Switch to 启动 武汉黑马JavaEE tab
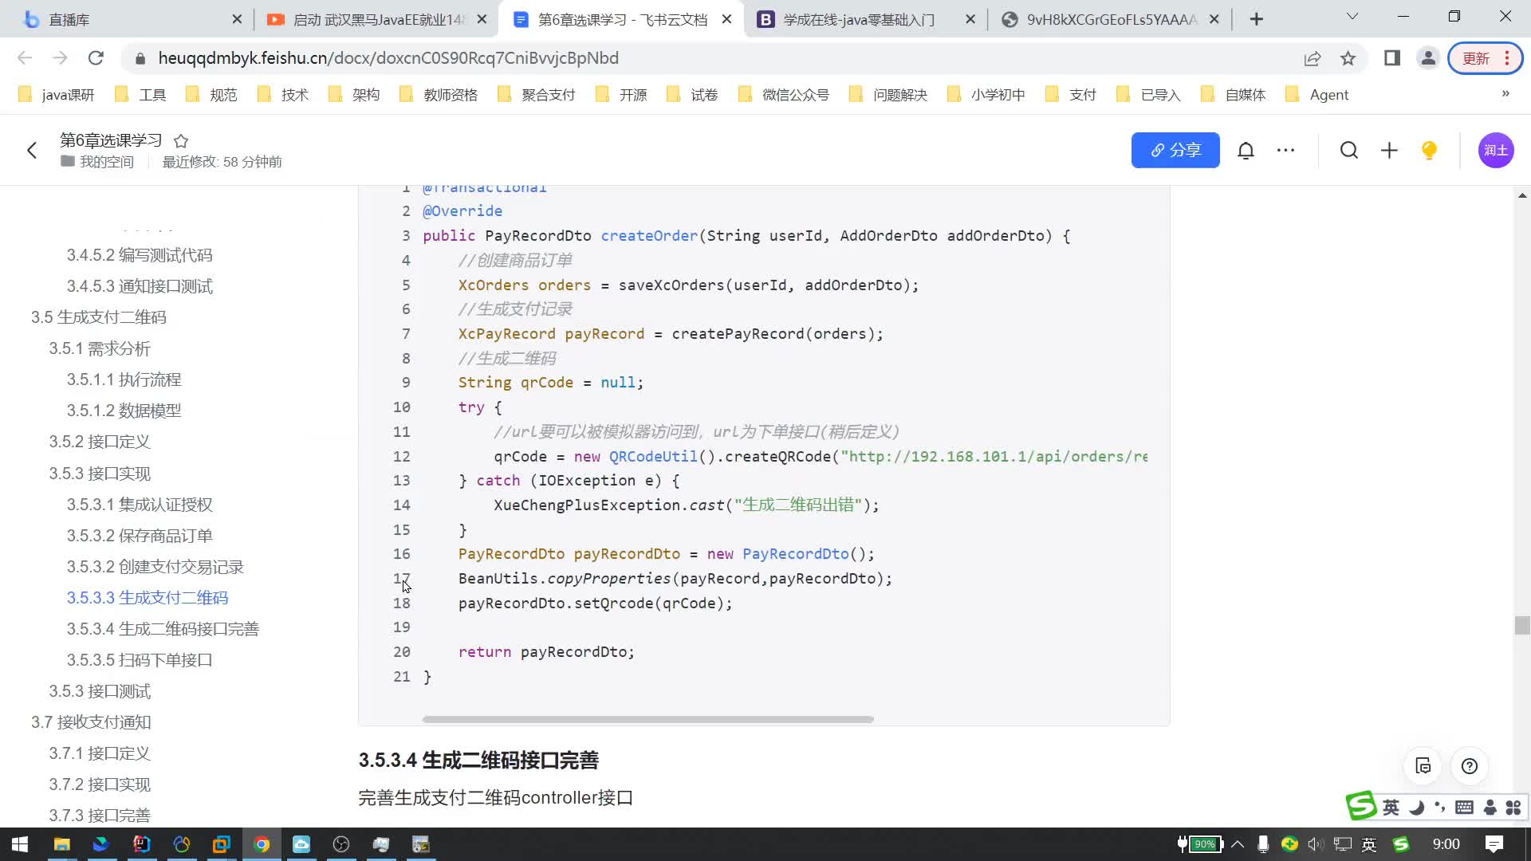 (377, 19)
